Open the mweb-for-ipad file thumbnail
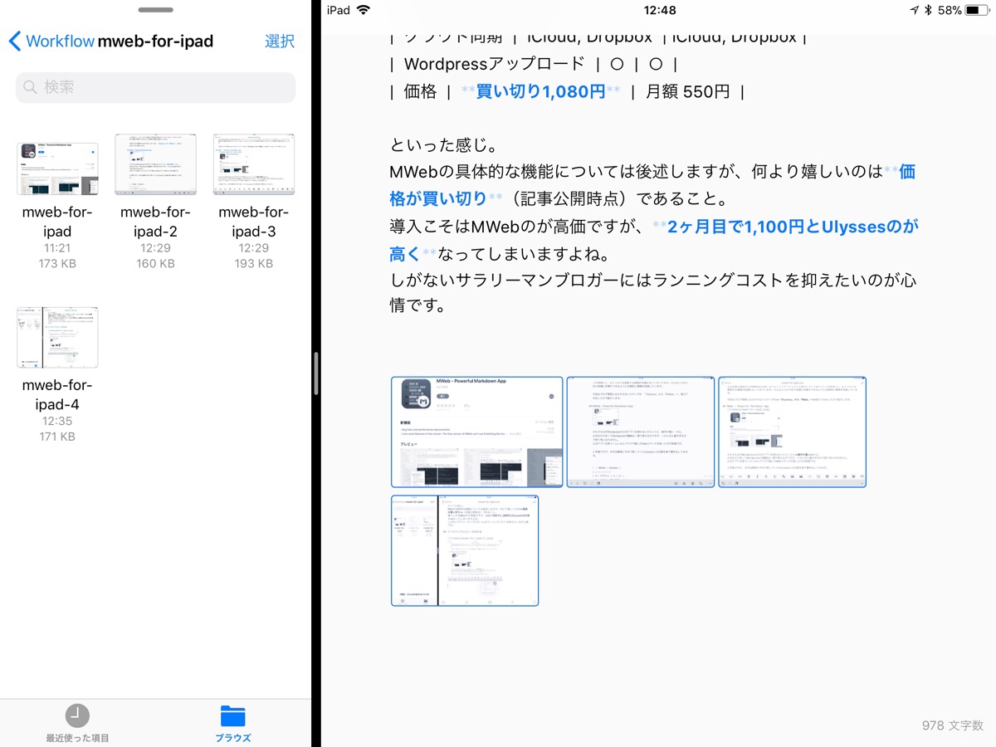 [x=57, y=168]
